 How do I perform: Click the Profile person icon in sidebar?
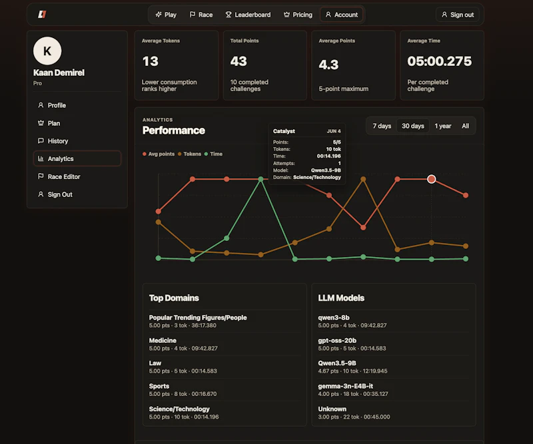[41, 105]
